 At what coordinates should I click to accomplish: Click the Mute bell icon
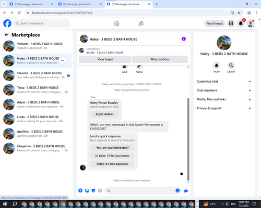pos(217,66)
